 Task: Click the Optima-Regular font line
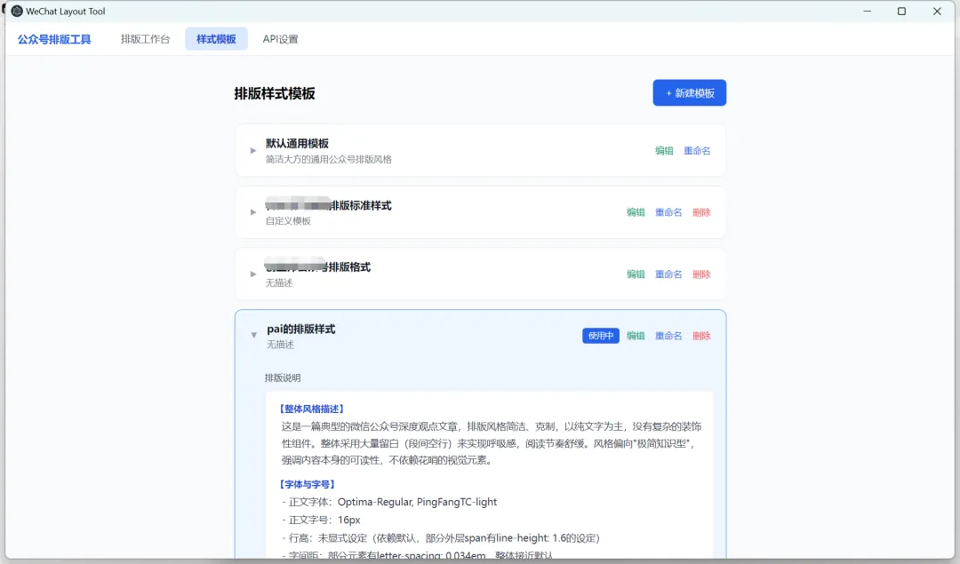point(389,502)
